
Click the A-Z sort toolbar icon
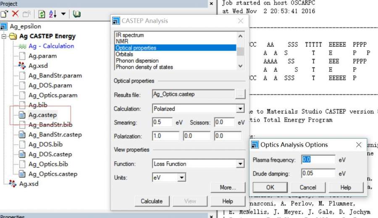[52, 14]
